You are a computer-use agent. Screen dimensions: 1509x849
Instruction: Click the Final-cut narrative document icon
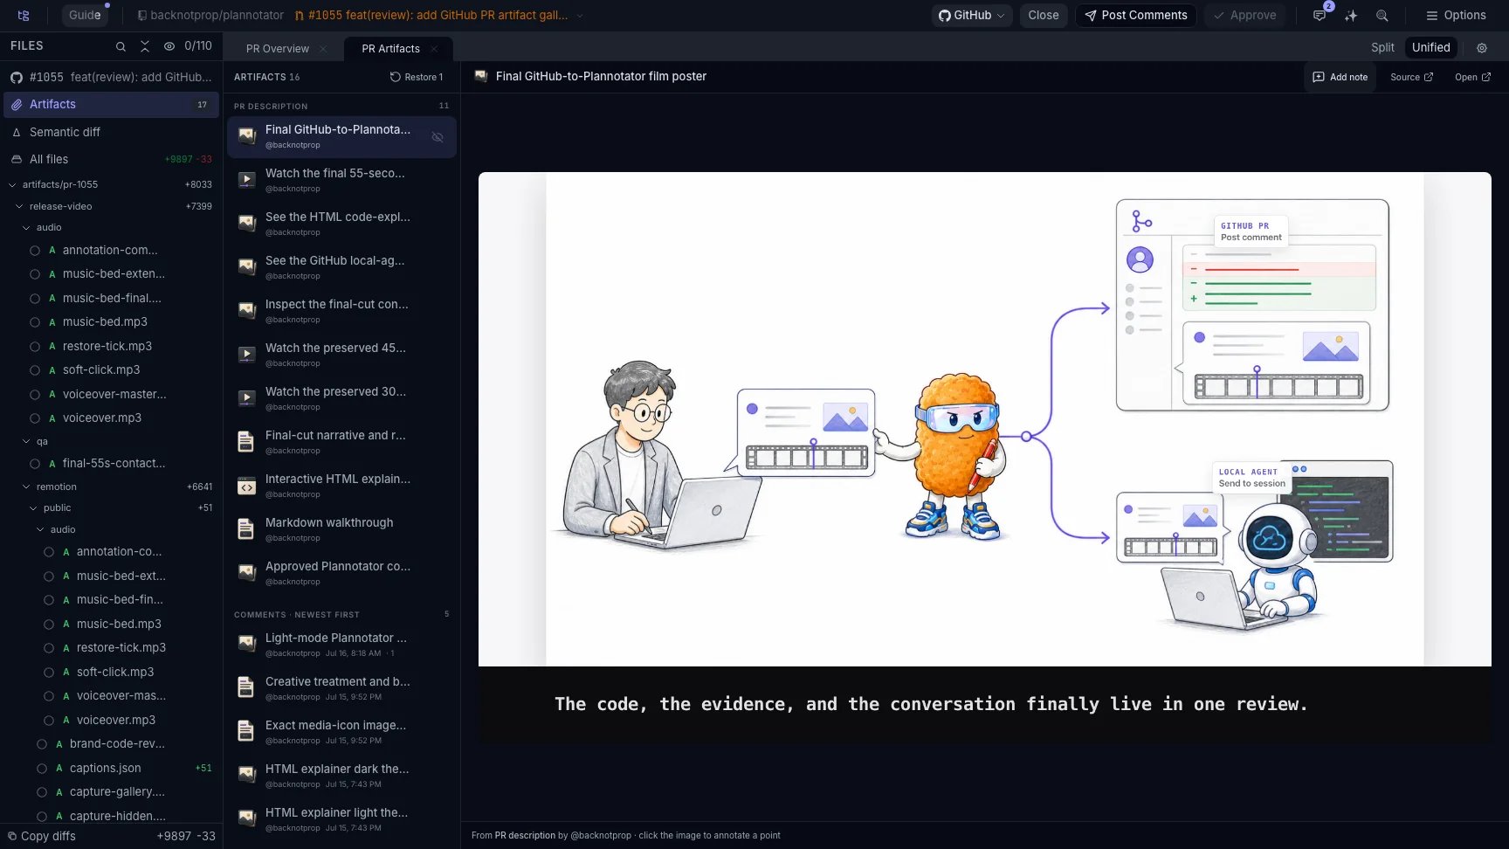[x=246, y=441]
